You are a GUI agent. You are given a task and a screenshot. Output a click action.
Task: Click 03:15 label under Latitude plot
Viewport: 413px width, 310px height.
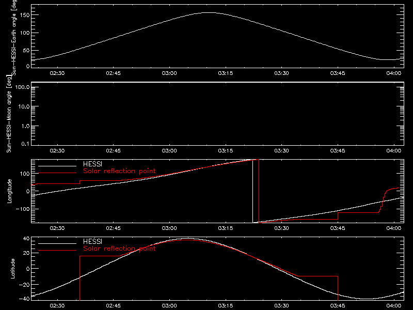(x=226, y=305)
